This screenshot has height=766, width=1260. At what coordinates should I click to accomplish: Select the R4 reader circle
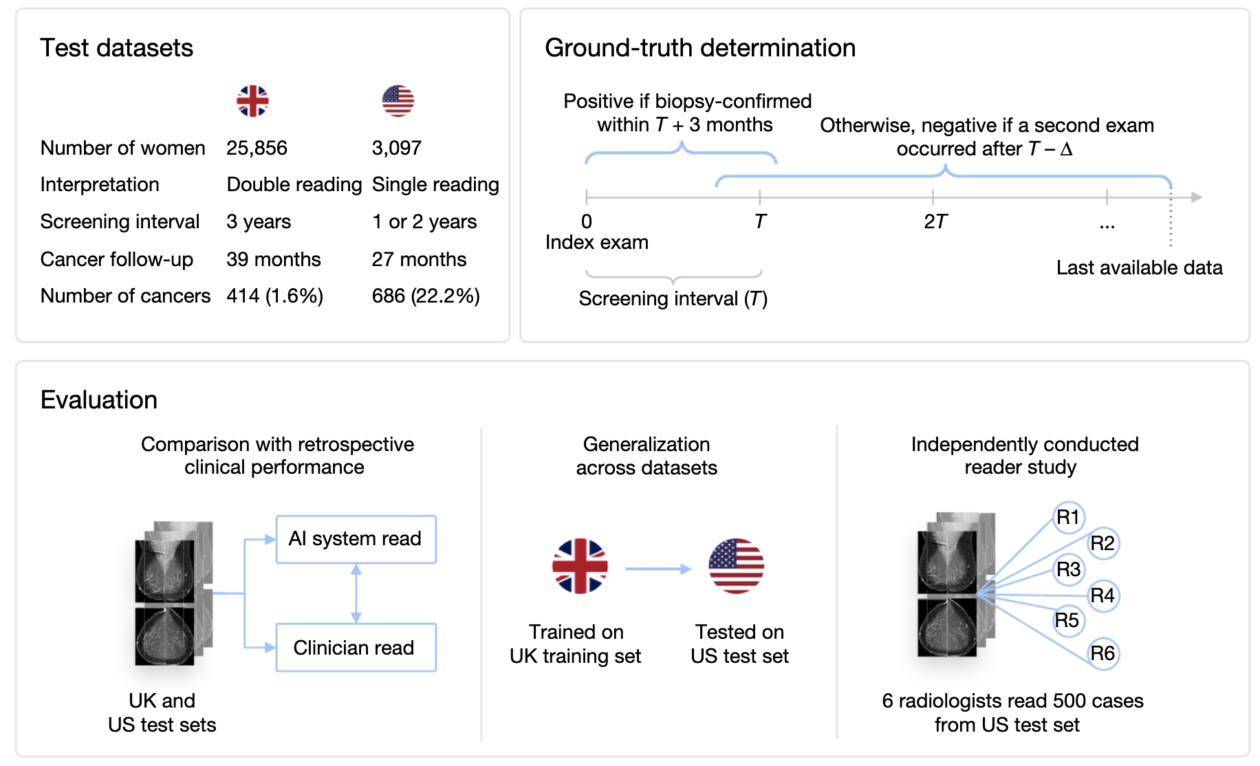click(x=1102, y=595)
